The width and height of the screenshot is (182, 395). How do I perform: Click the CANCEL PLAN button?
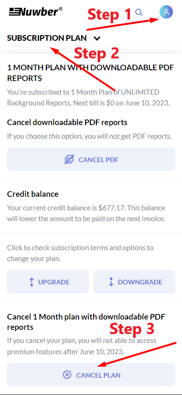point(91,374)
